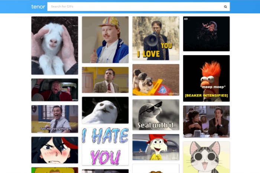Open the pugs in toy car GIF
This screenshot has width=260, height=173.
(156, 80)
